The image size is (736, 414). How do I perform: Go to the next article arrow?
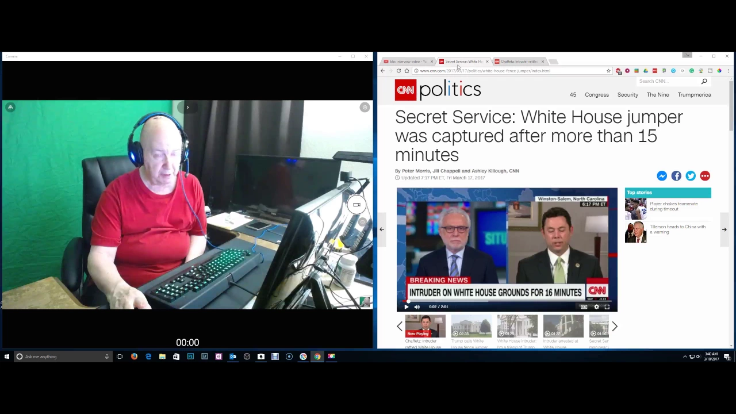point(724,229)
